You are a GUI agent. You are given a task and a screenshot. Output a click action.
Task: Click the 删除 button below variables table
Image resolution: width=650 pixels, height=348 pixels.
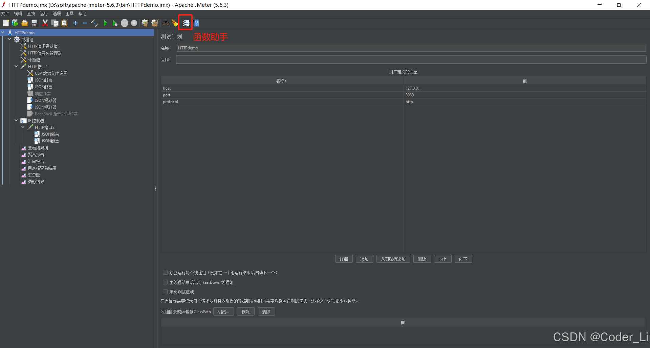click(422, 259)
